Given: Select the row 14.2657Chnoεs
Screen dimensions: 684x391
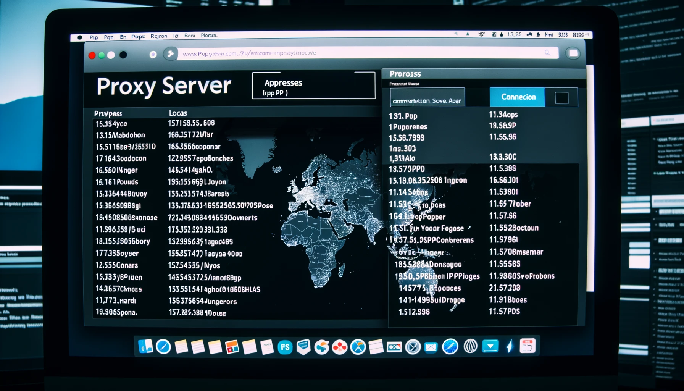Looking at the screenshot, I should (119, 289).
